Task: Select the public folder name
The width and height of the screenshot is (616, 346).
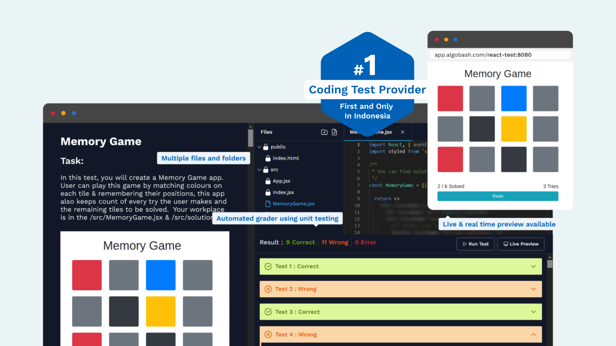Action: click(x=278, y=147)
